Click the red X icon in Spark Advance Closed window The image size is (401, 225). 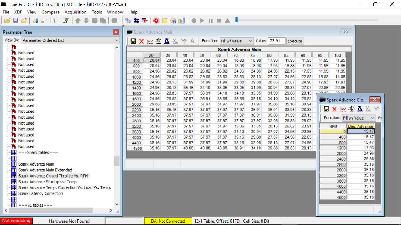click(334, 109)
